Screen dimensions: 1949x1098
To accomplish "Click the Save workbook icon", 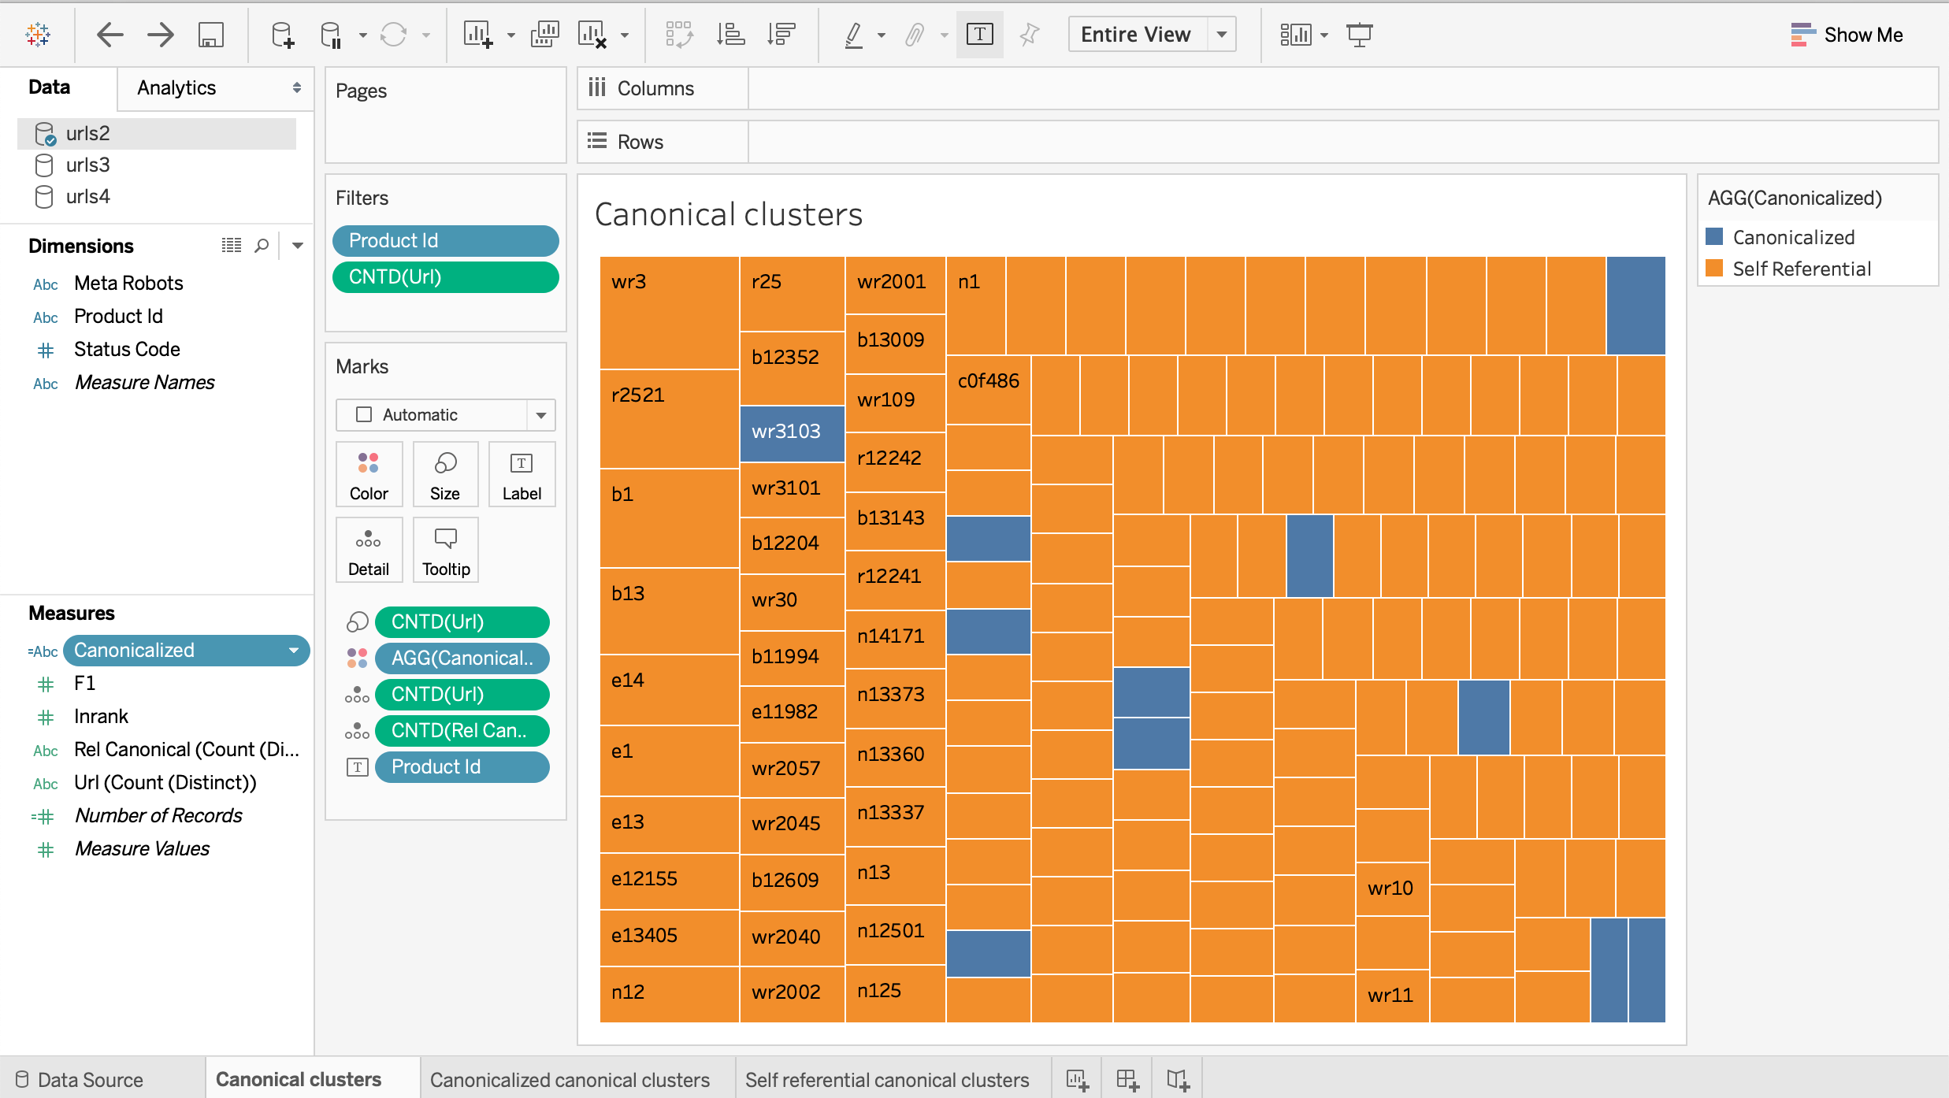I will coord(210,35).
